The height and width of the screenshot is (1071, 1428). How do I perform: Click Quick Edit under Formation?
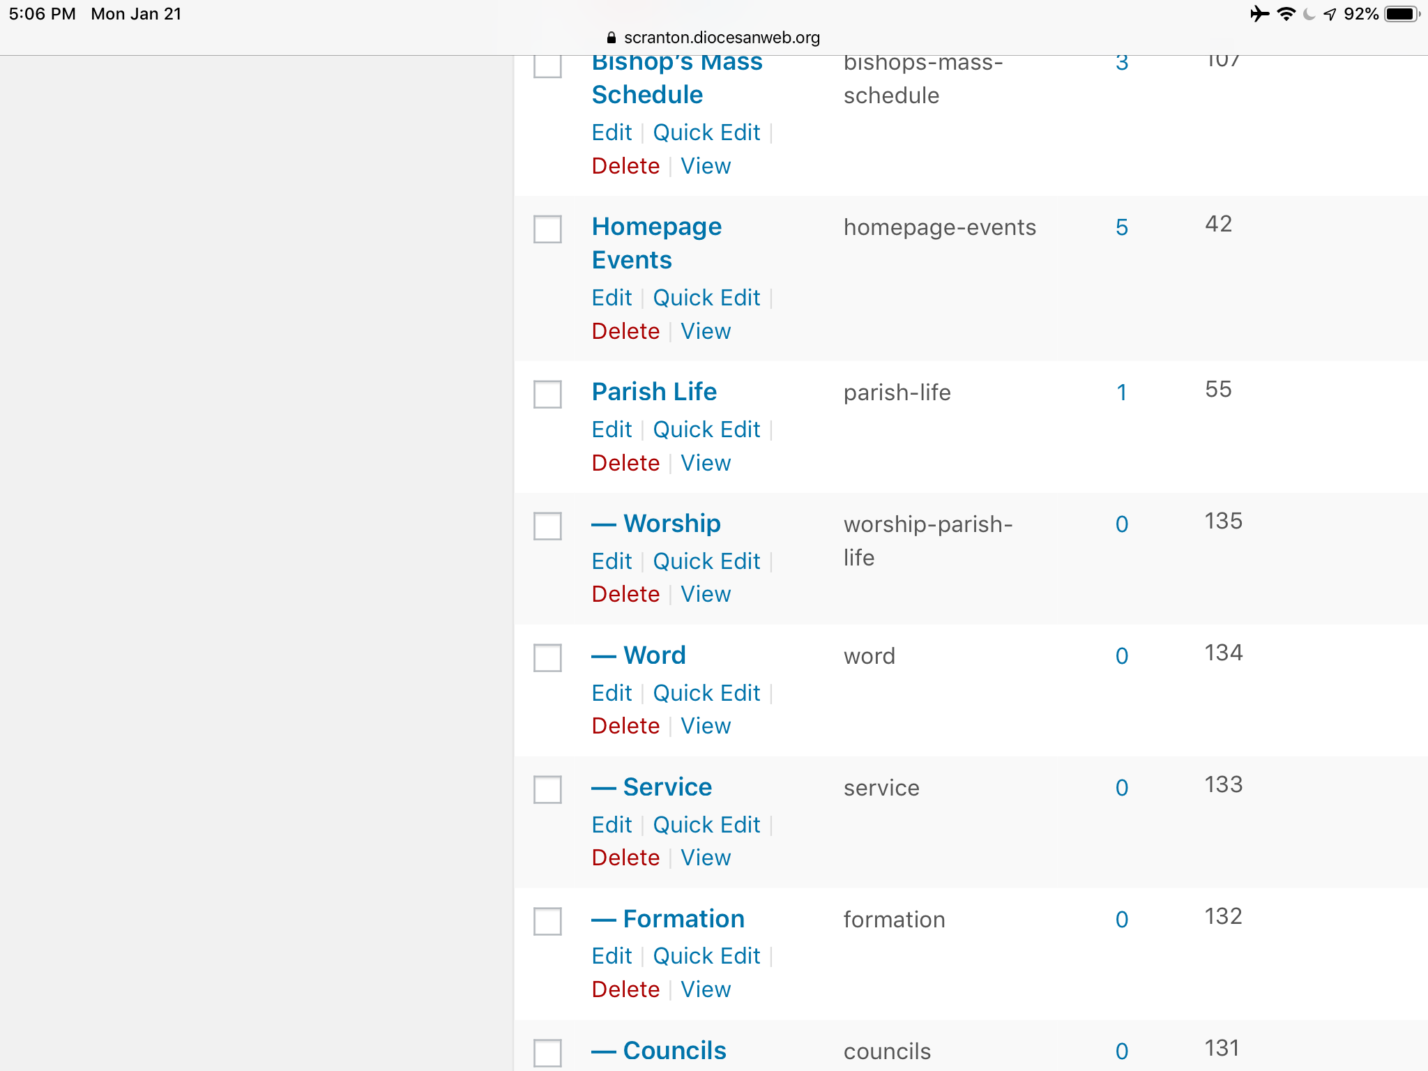(x=706, y=956)
